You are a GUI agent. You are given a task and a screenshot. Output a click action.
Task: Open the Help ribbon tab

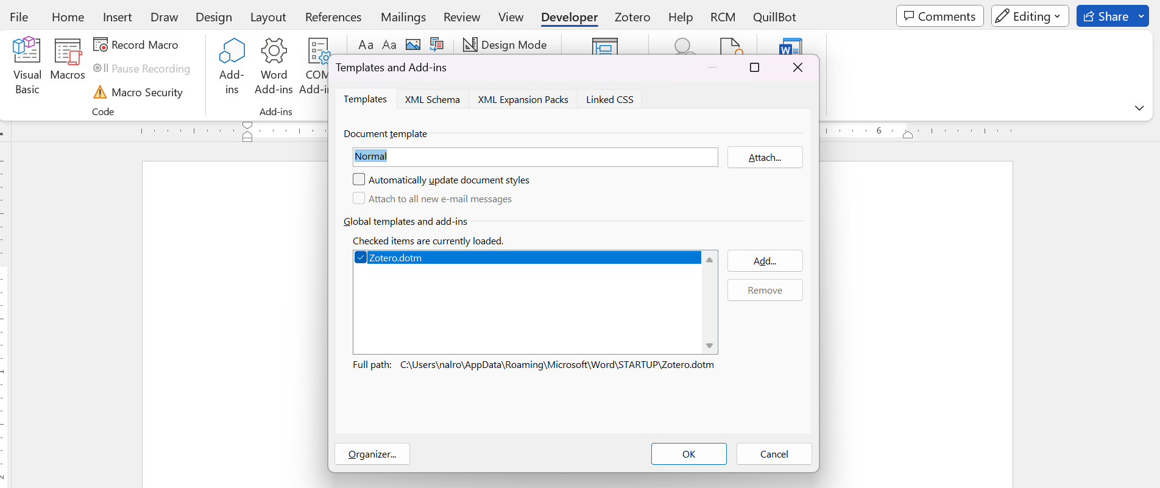point(681,17)
